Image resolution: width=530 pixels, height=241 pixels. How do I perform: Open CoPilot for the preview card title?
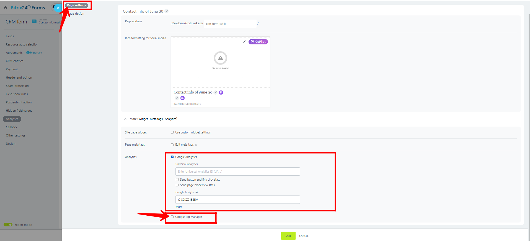[x=221, y=92]
